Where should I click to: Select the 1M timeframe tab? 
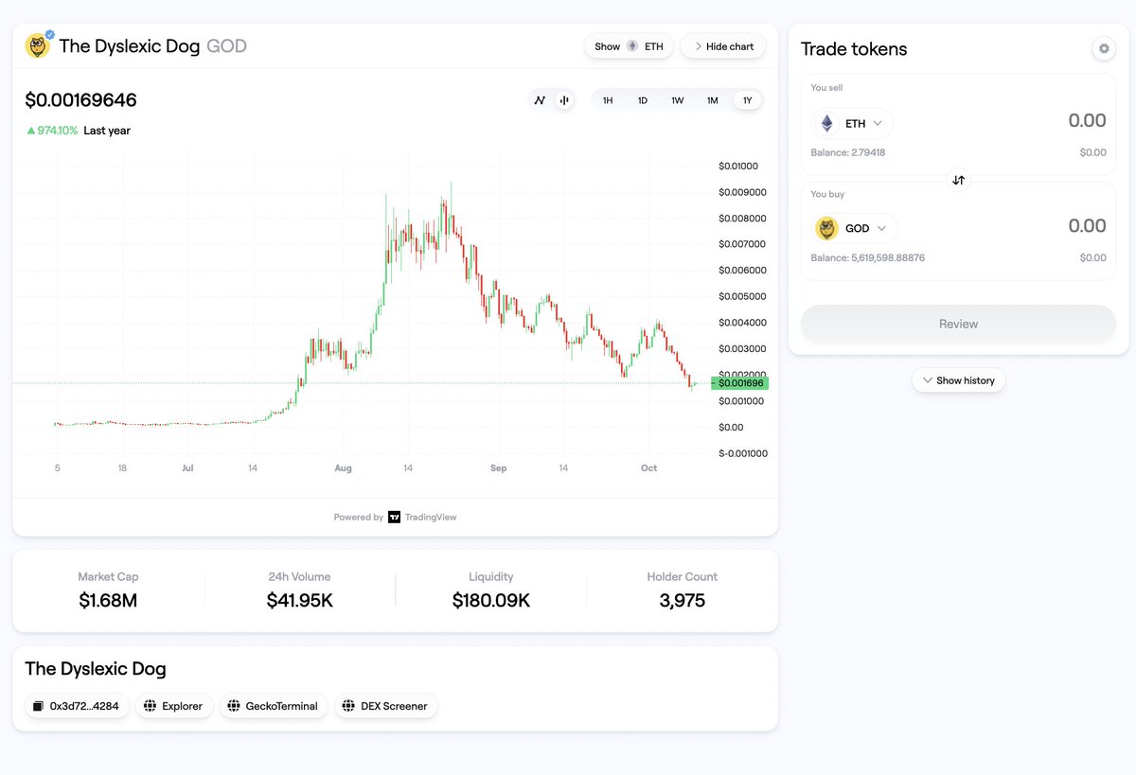point(713,100)
